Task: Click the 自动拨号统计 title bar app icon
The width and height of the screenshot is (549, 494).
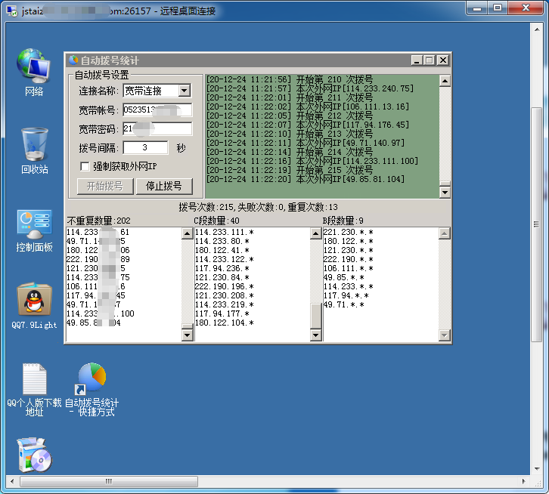Action: [73, 60]
